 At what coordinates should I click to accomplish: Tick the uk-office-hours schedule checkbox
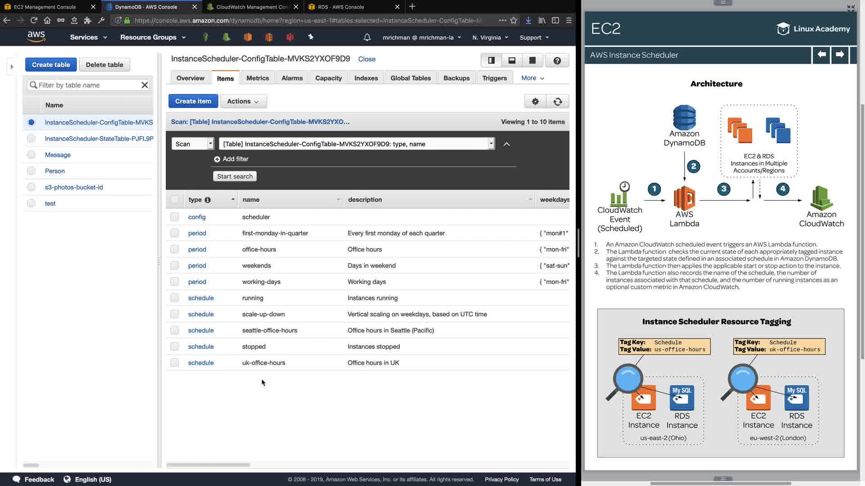tap(174, 363)
